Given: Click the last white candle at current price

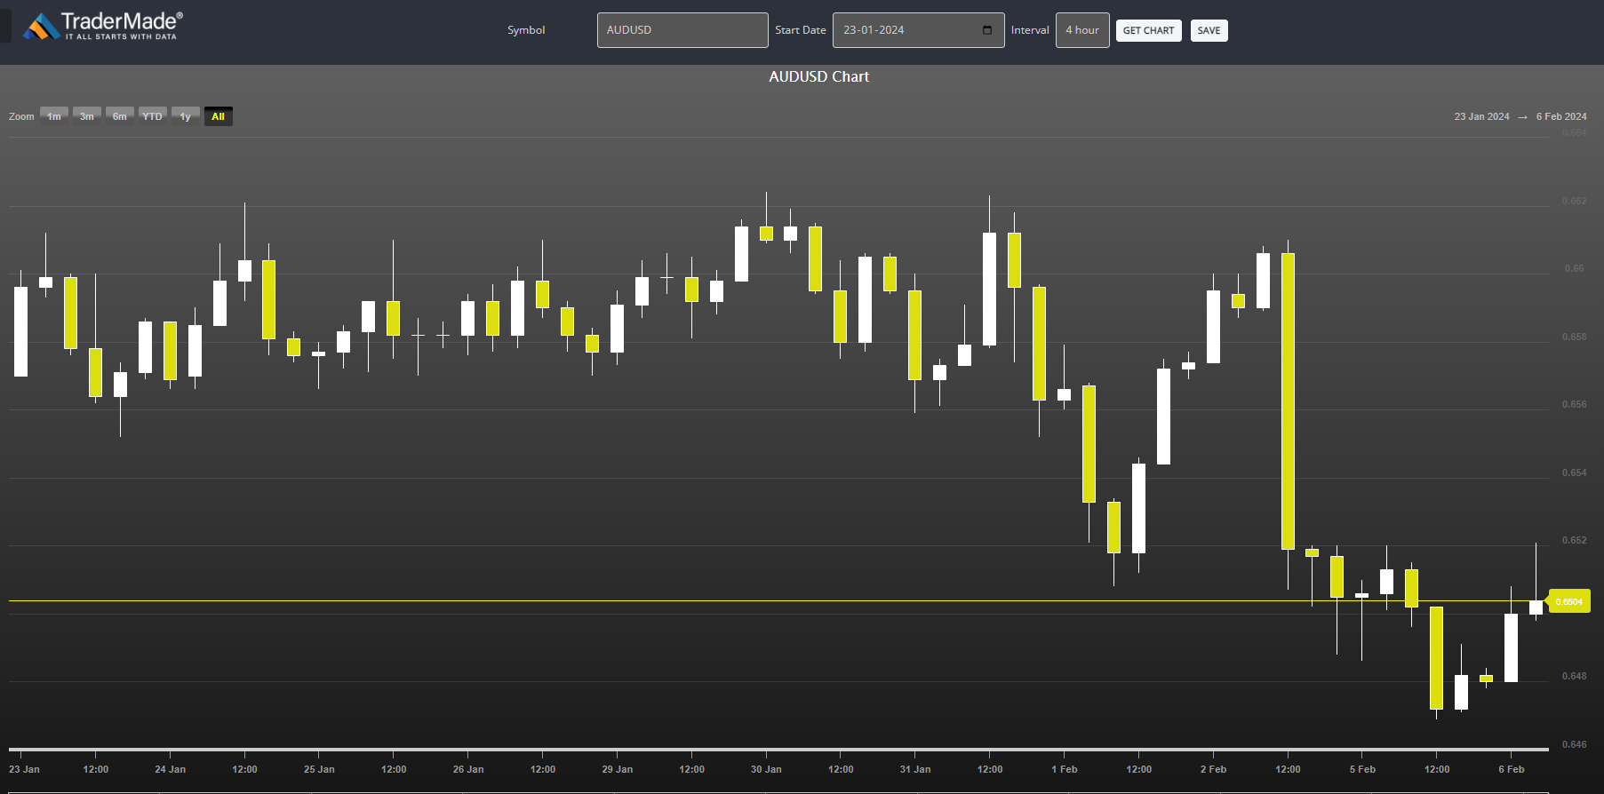Looking at the screenshot, I should [1536, 607].
